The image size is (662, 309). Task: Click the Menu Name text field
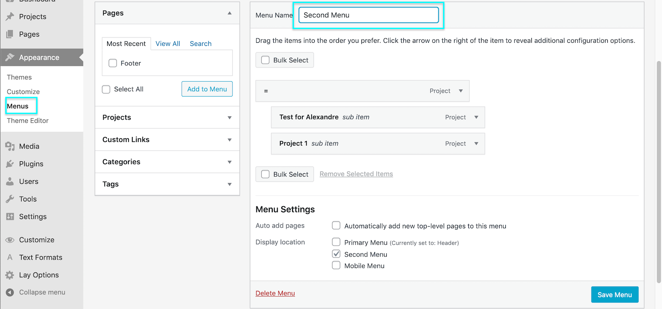coord(369,15)
